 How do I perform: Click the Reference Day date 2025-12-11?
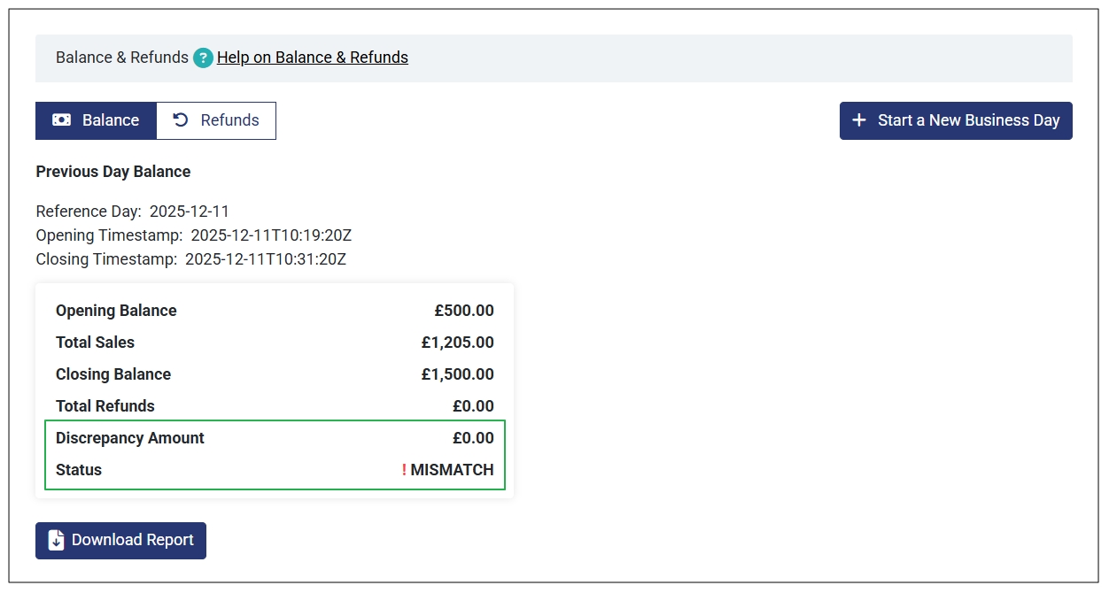tap(189, 212)
